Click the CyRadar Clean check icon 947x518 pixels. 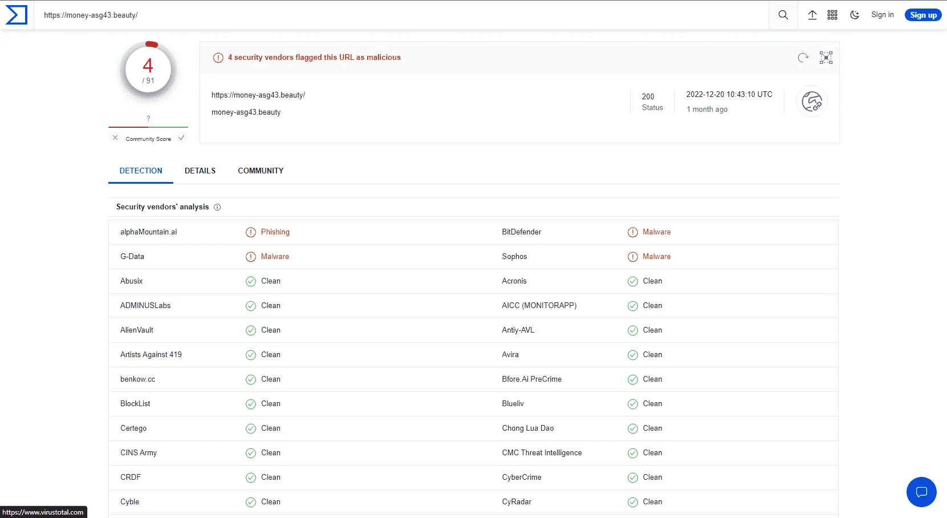[633, 502]
